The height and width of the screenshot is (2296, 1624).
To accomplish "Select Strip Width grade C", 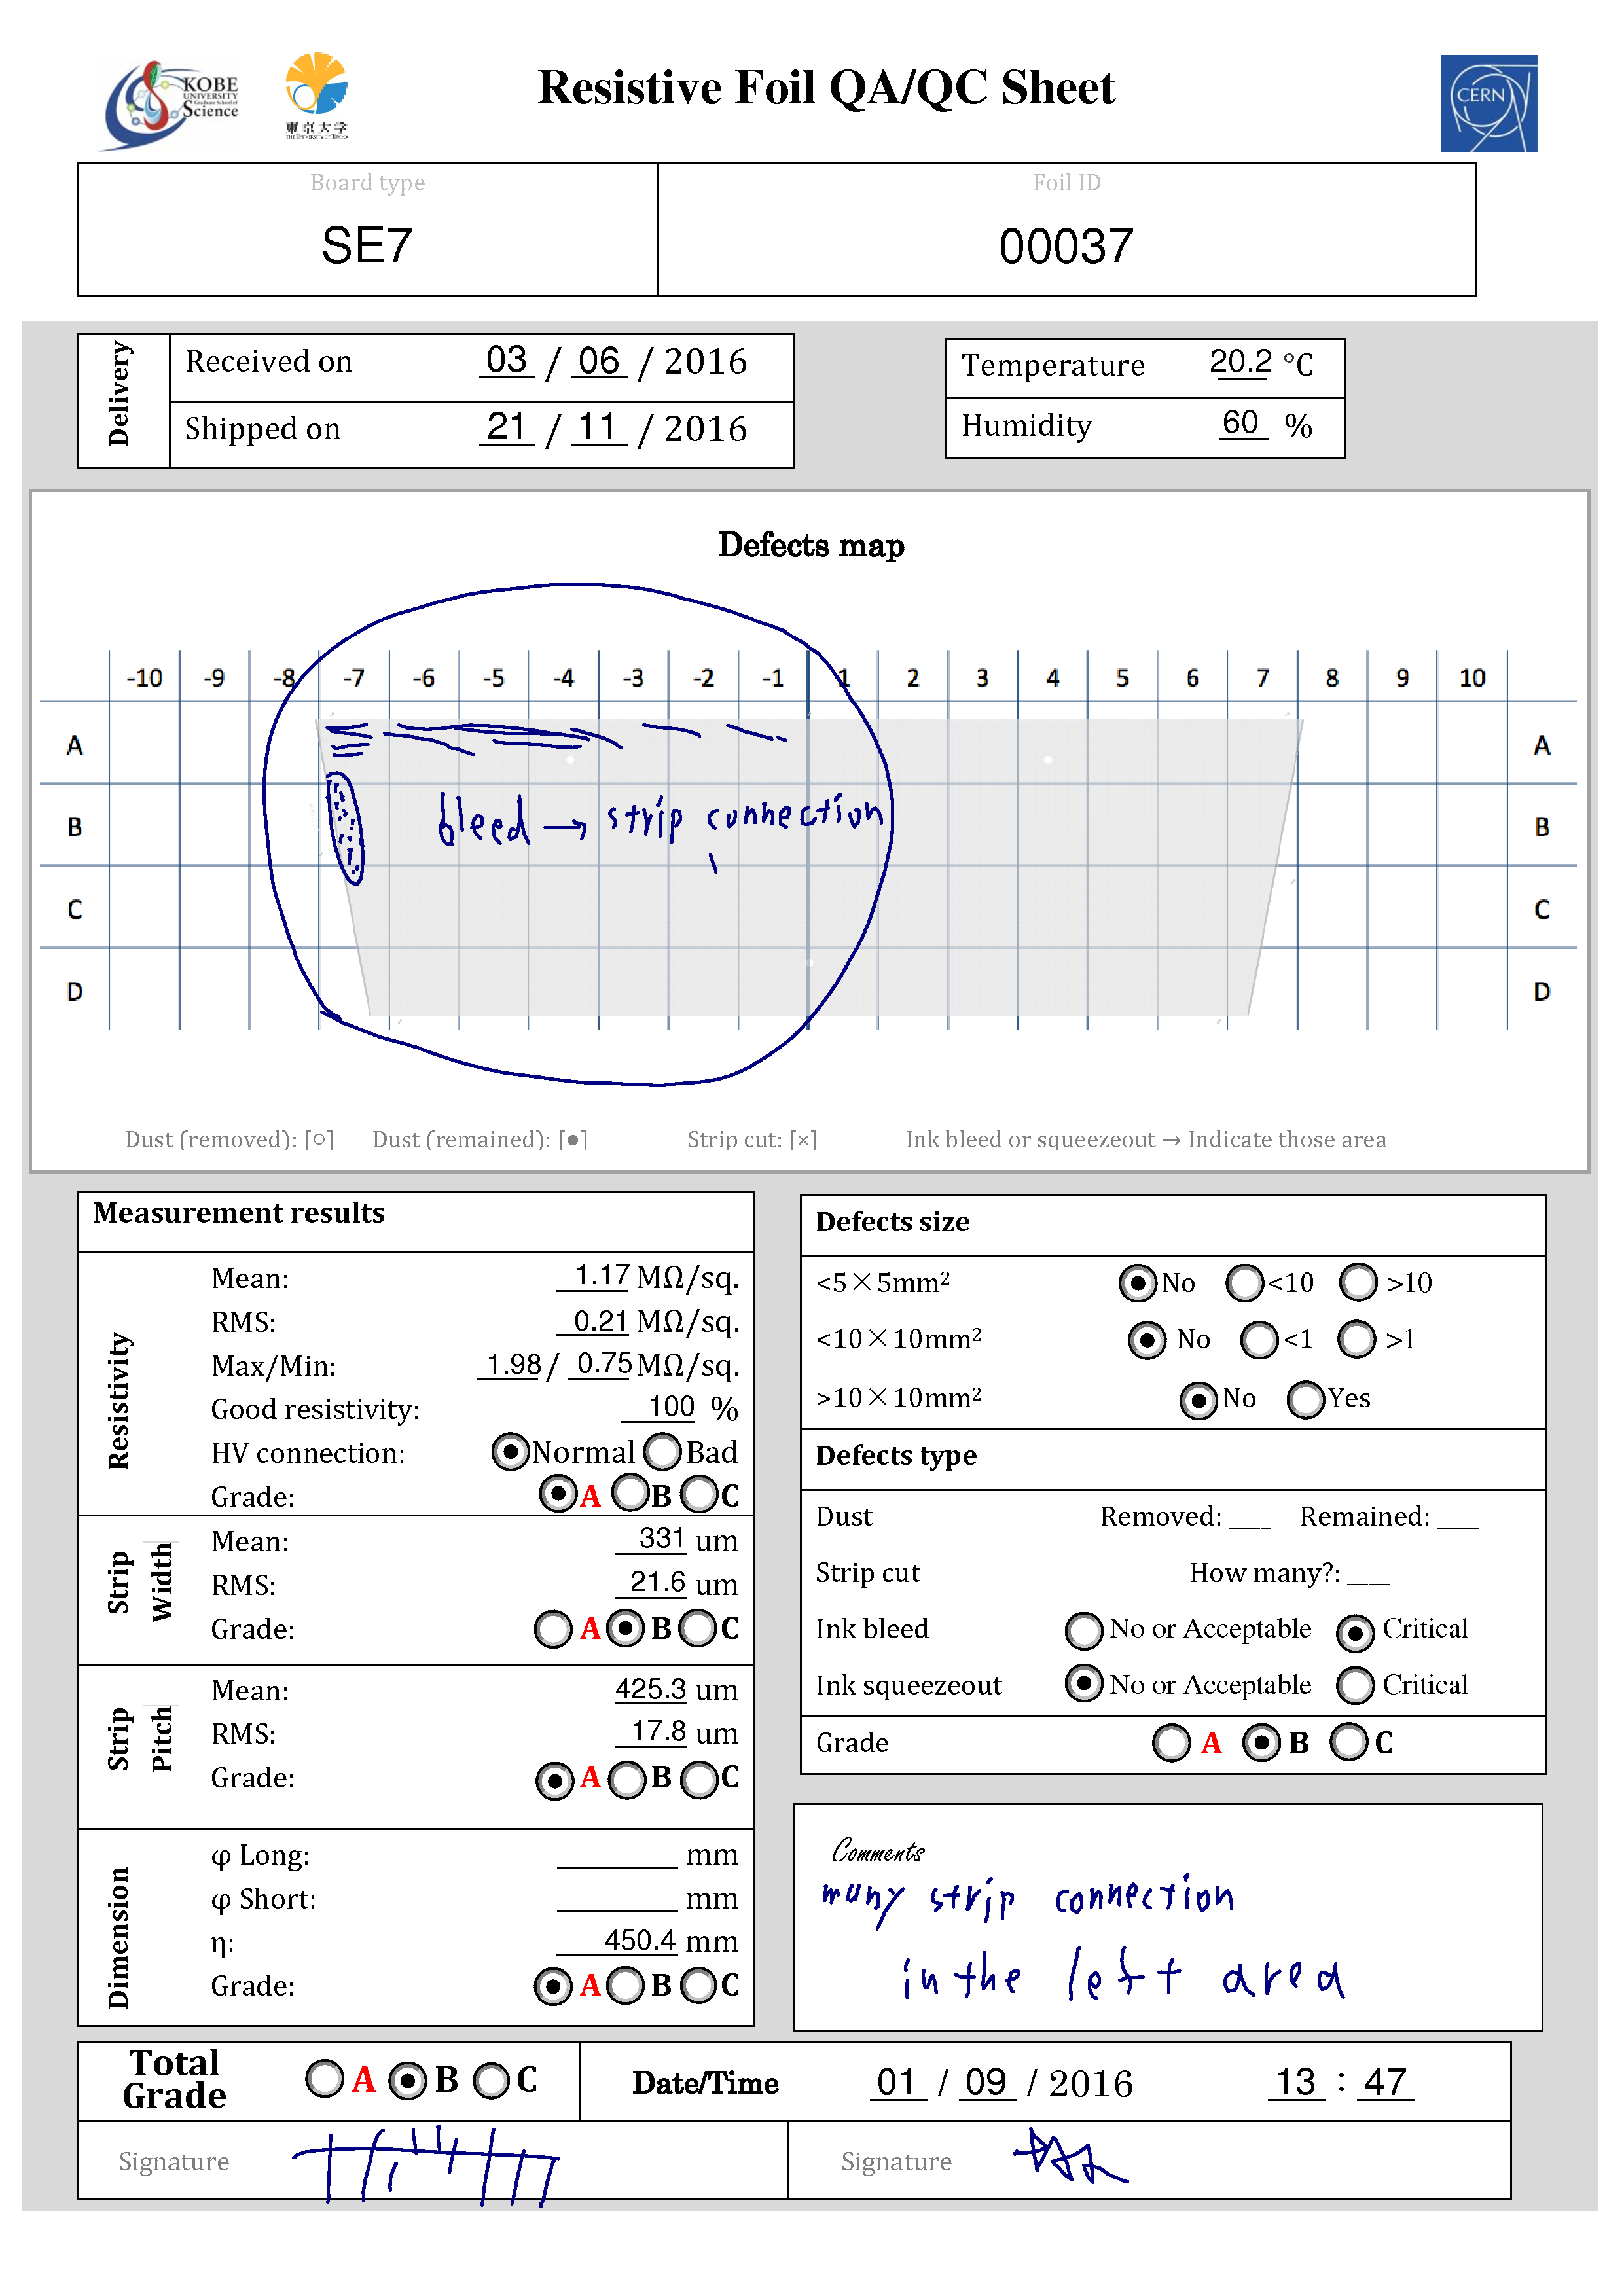I will point(698,1628).
